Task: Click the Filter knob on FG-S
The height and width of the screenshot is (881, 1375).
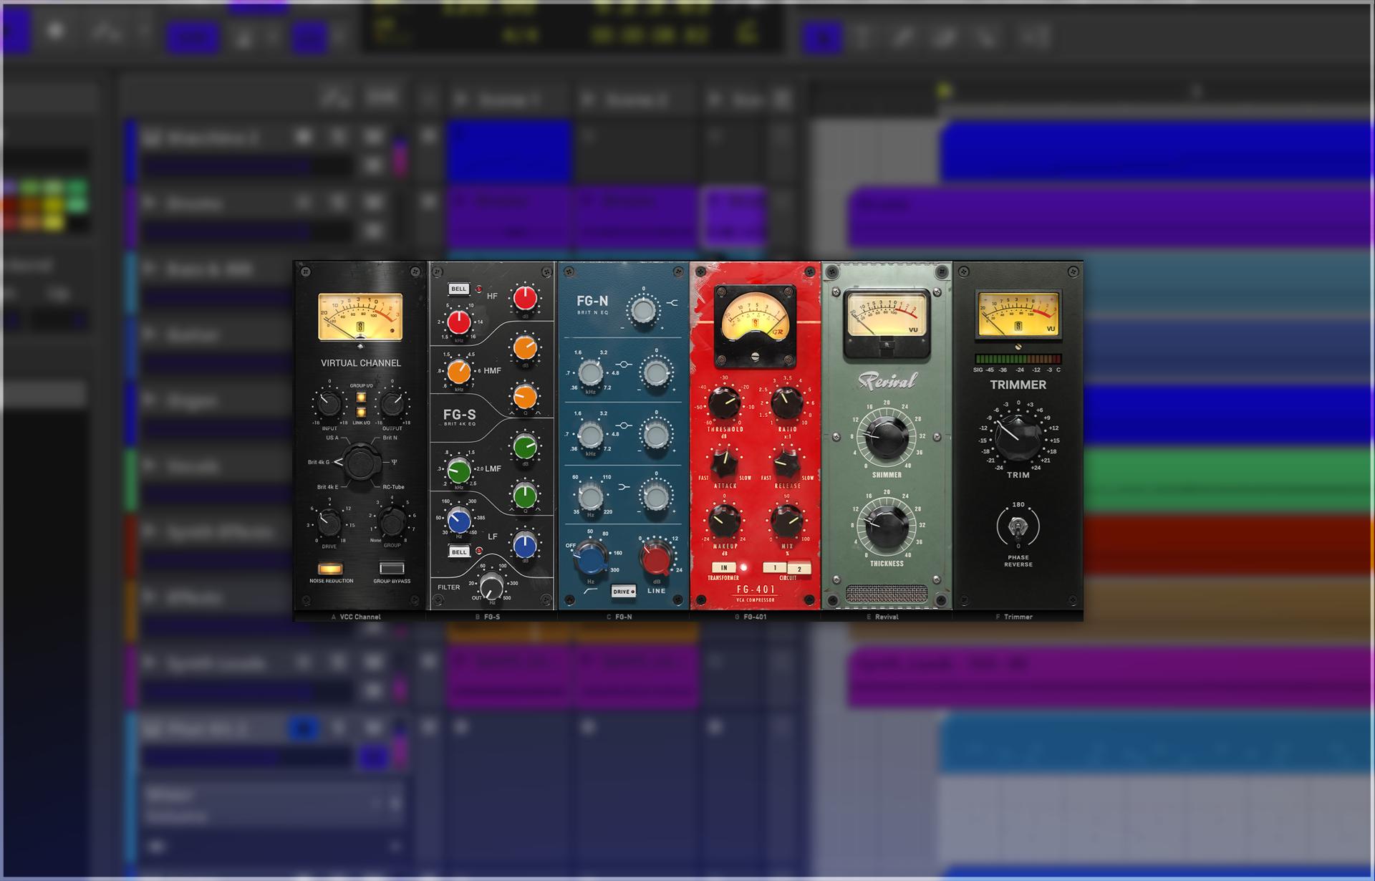Action: click(x=491, y=586)
